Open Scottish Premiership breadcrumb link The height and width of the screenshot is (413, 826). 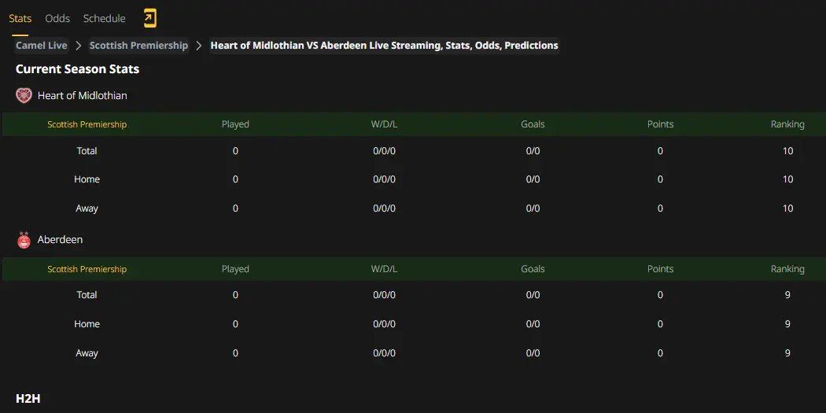(138, 46)
